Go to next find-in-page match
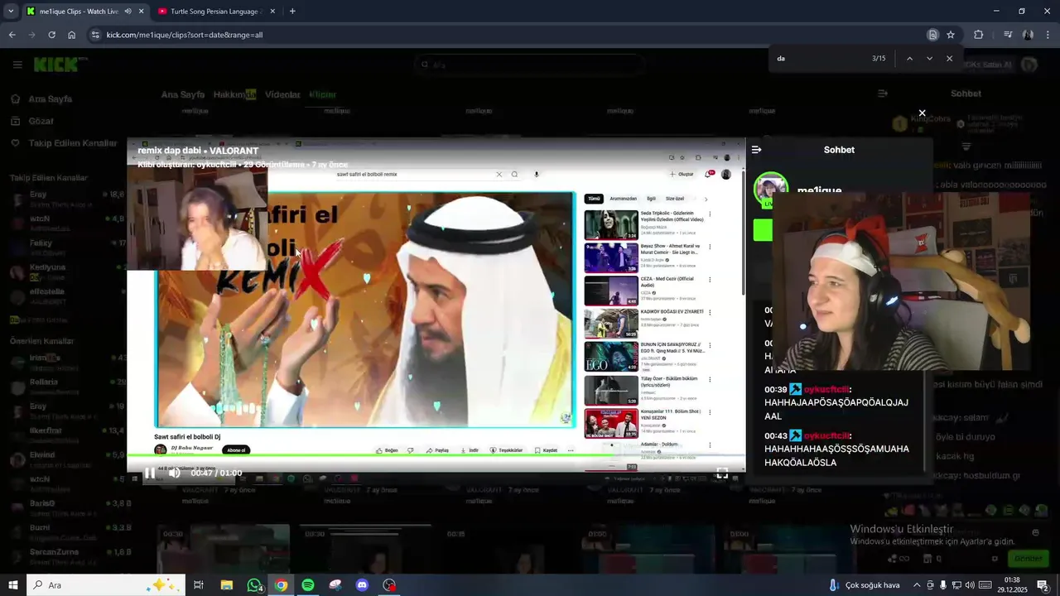This screenshot has width=1060, height=596. [x=929, y=59]
